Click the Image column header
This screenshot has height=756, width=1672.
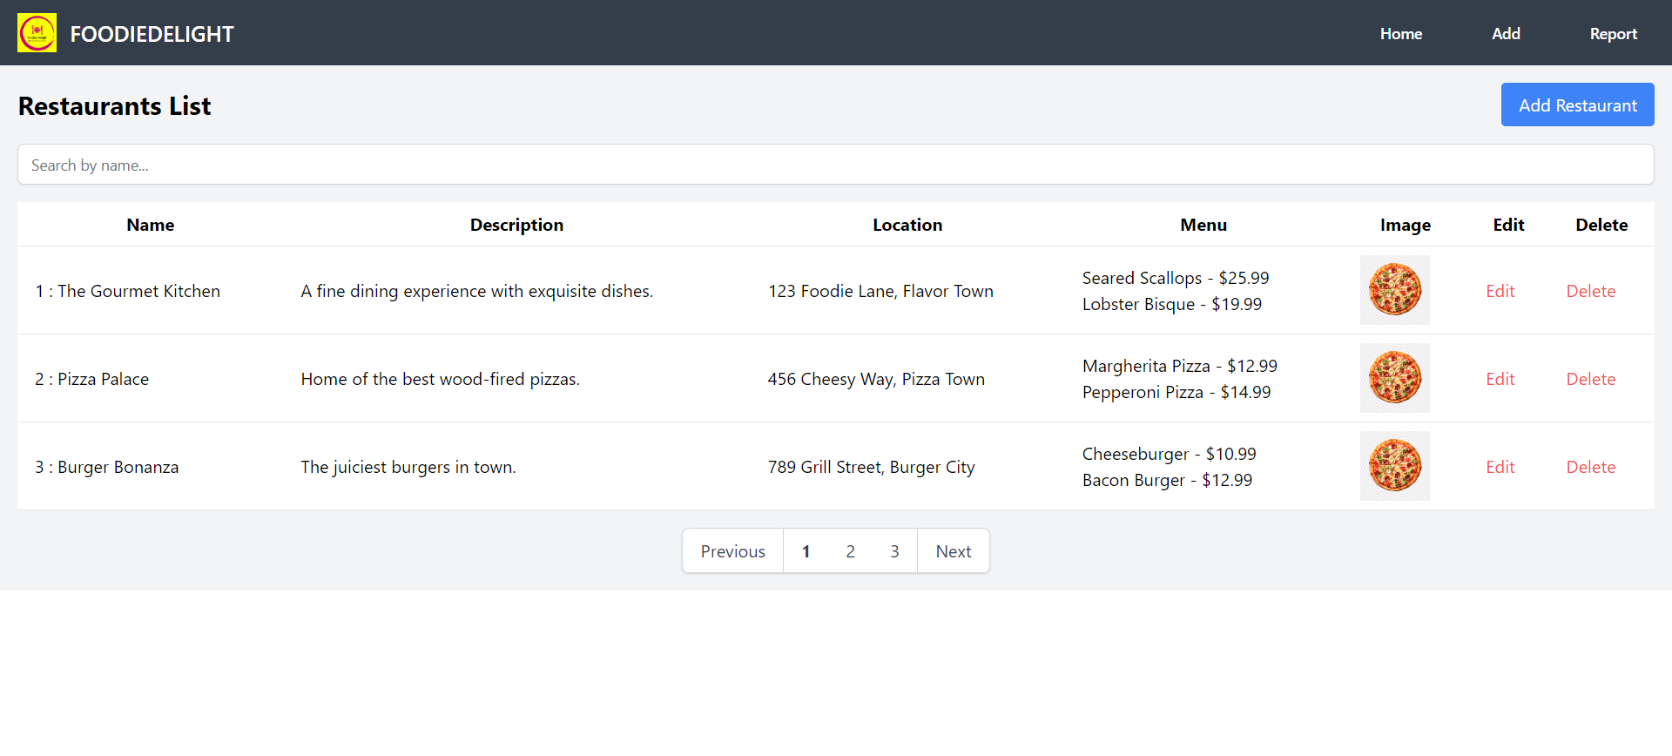pyautogui.click(x=1406, y=225)
